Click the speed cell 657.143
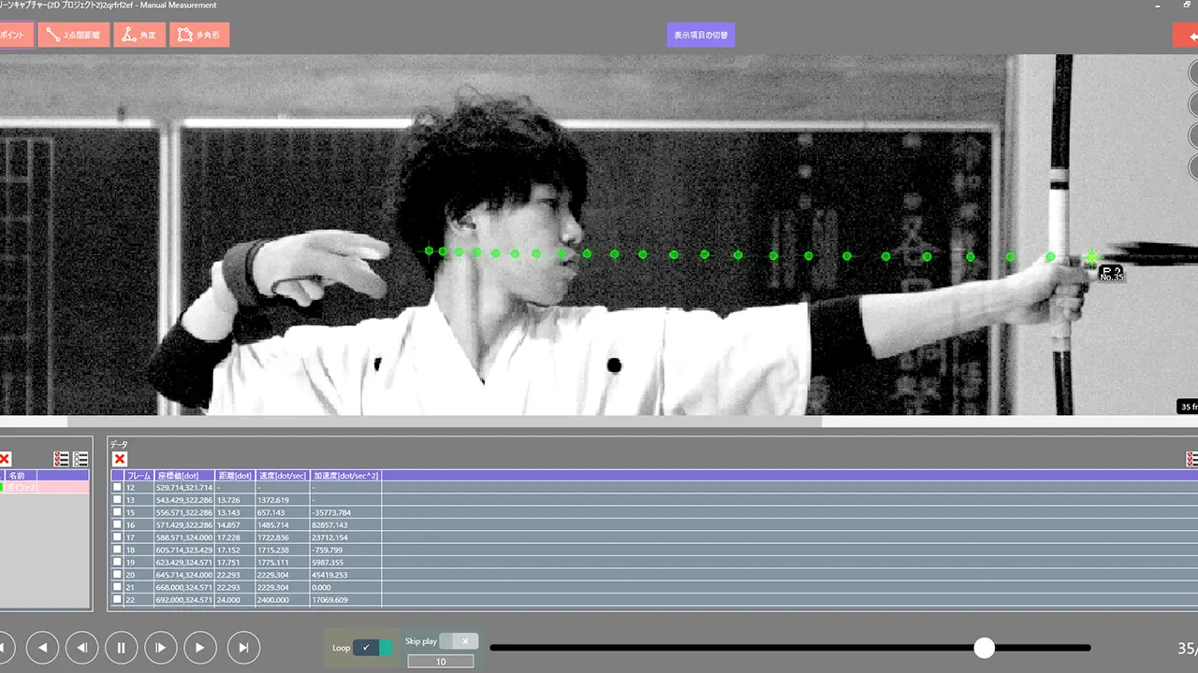1198x673 pixels. [283, 512]
